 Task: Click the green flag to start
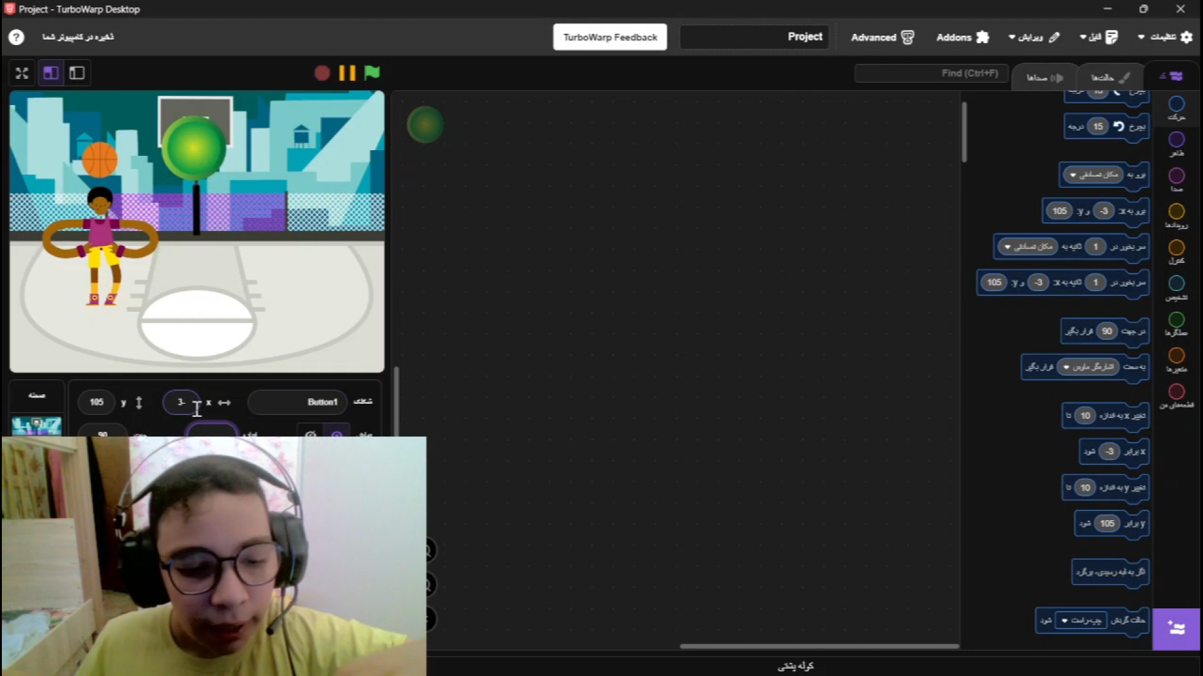[372, 73]
